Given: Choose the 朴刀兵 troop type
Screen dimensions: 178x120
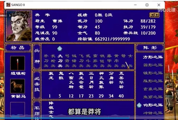Looking at the screenshot, I should [x=46, y=61].
